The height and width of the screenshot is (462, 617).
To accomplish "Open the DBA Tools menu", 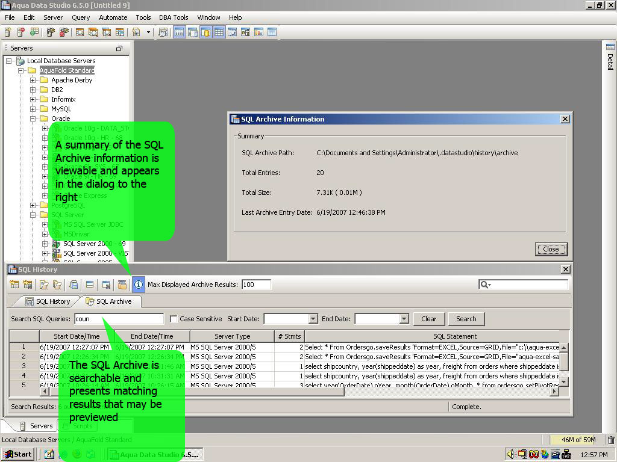I will pyautogui.click(x=174, y=17).
